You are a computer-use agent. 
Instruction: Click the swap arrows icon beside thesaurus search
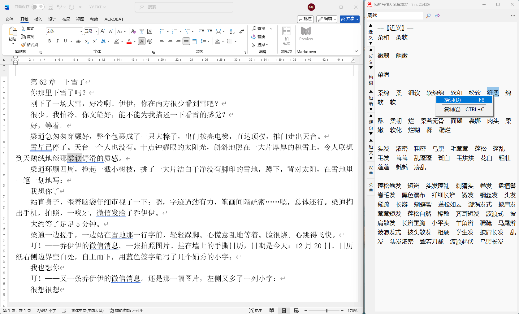click(437, 16)
